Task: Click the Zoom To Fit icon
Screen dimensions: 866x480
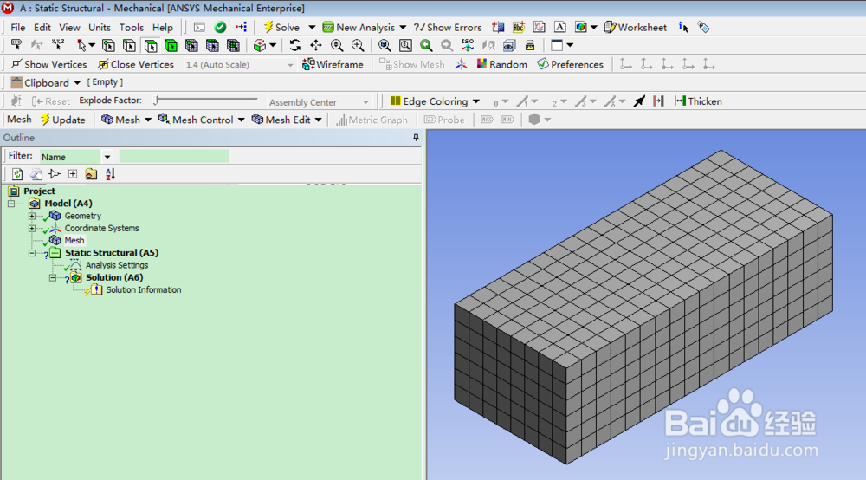Action: (x=385, y=46)
